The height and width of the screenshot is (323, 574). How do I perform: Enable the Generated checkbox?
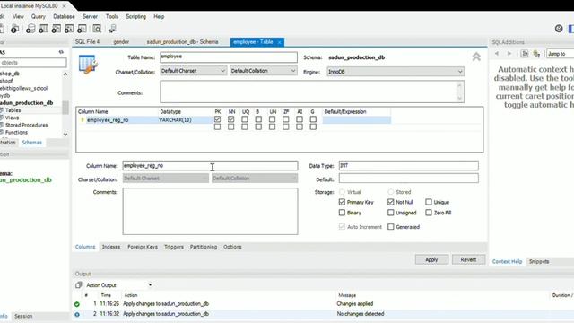point(391,227)
